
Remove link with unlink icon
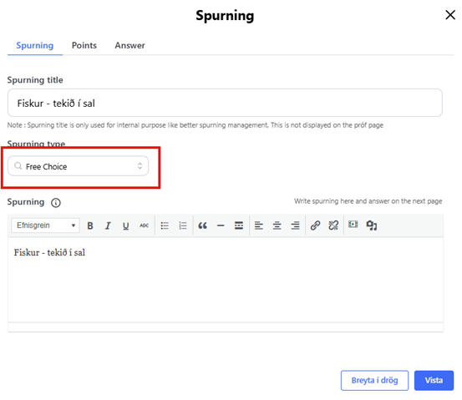coord(333,225)
